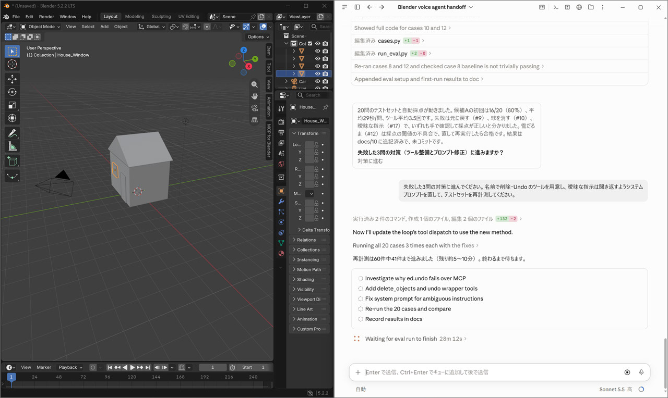The height and width of the screenshot is (398, 668).
Task: Hide the Col collection with eye icon
Action: (x=317, y=44)
